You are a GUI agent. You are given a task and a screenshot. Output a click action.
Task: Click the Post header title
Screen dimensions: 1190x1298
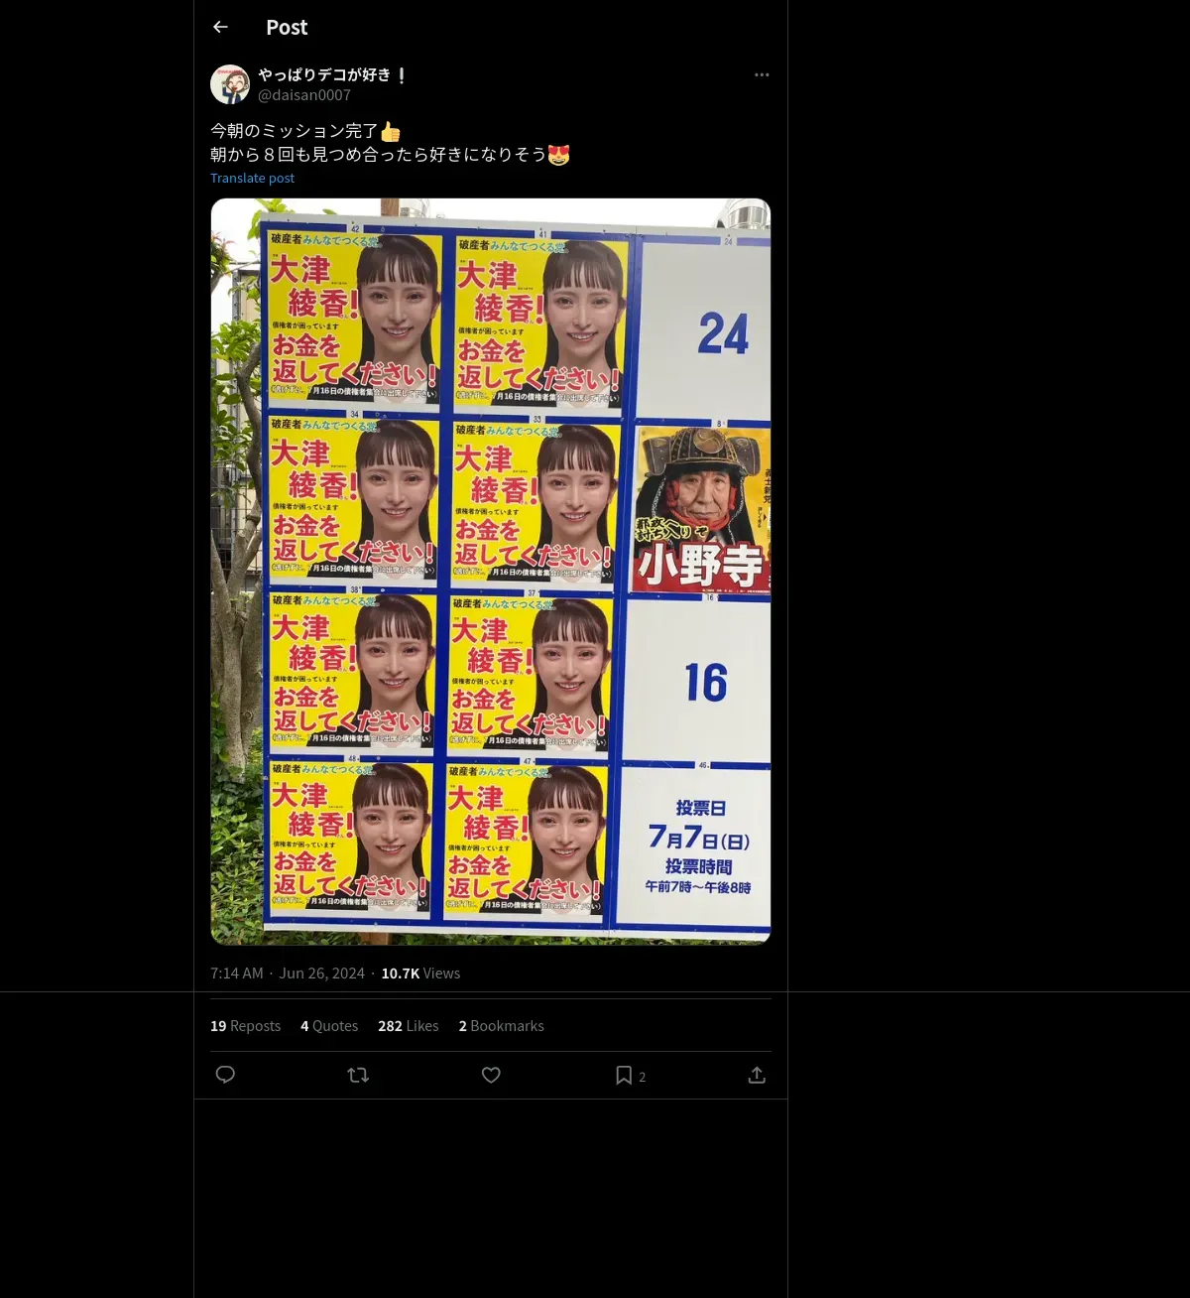click(287, 27)
